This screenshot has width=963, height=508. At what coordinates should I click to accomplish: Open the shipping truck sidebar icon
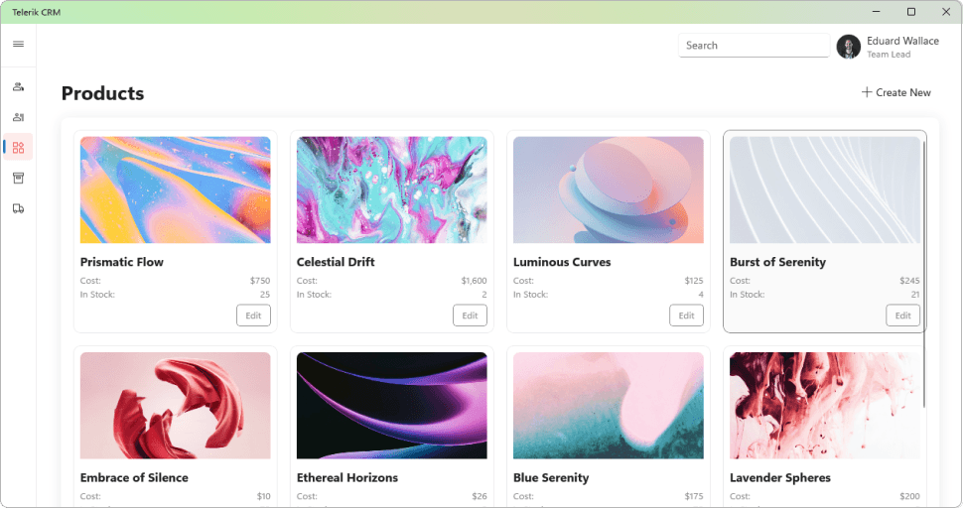pos(19,208)
